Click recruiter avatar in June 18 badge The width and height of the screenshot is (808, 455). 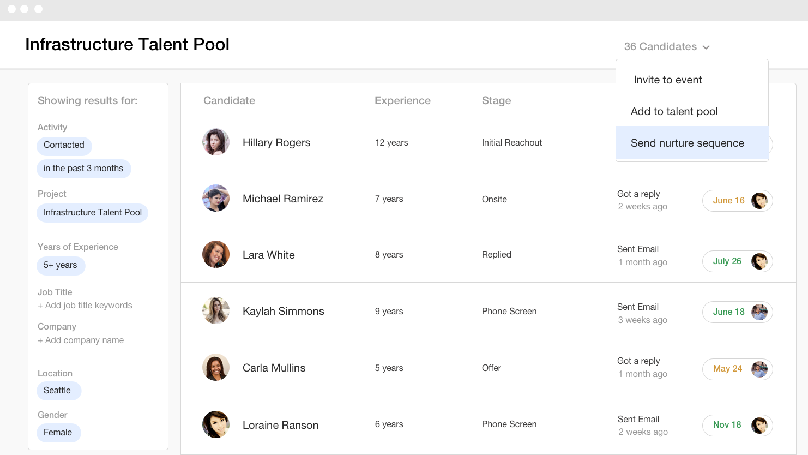pos(759,312)
